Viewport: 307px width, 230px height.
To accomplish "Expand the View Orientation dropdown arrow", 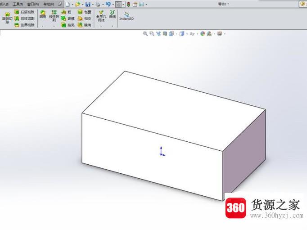I will pyautogui.click(x=176, y=34).
